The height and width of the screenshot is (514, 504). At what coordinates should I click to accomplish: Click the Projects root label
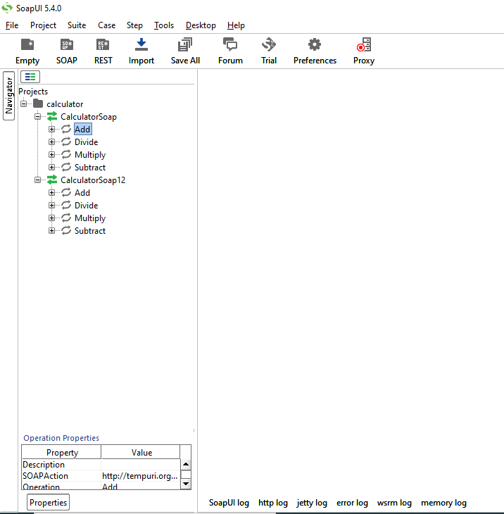[x=33, y=91]
